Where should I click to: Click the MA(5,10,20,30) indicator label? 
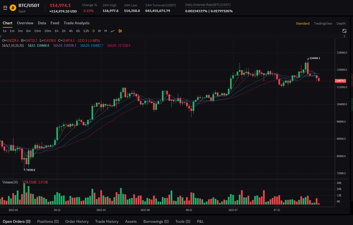[13, 46]
